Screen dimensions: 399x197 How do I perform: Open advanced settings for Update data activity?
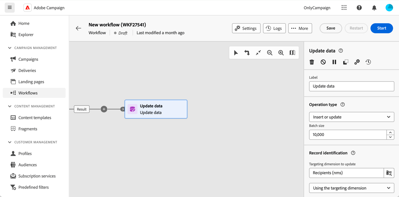click(x=357, y=62)
